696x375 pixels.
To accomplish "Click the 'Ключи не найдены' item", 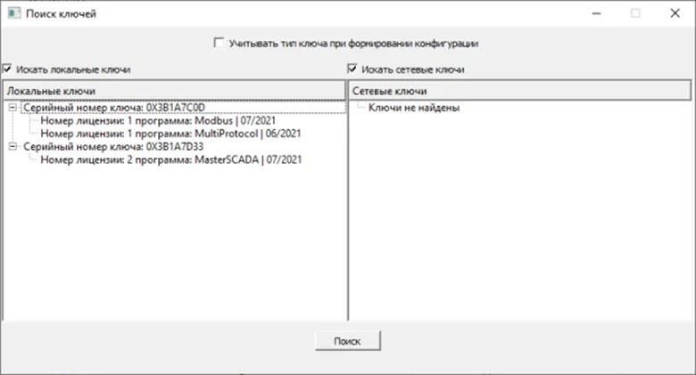I will [414, 108].
